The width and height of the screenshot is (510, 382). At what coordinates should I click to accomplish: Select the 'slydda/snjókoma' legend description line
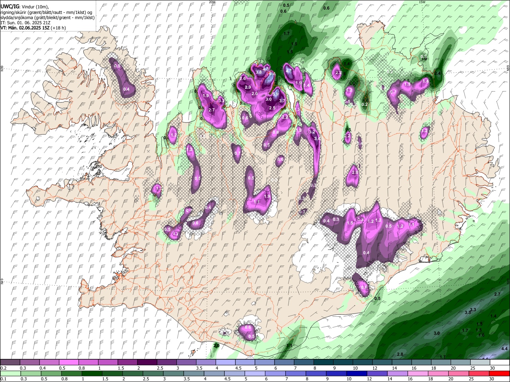(x=47, y=18)
